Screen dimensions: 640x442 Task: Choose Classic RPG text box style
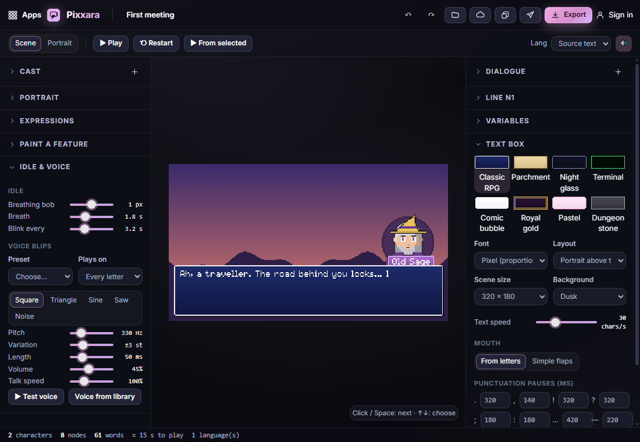(x=492, y=174)
